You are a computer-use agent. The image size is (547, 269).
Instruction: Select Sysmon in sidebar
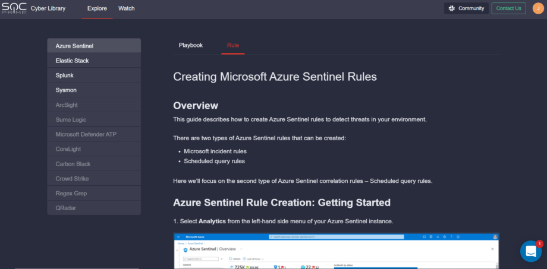94,90
